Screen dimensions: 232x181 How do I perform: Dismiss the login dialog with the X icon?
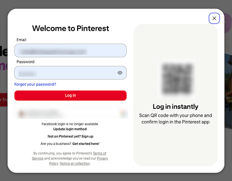tap(214, 18)
